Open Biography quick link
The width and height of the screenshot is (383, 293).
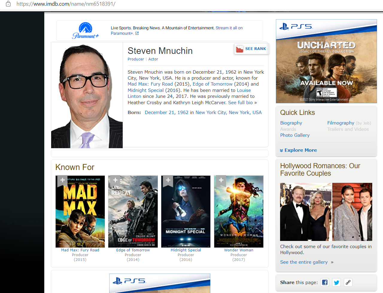291,123
